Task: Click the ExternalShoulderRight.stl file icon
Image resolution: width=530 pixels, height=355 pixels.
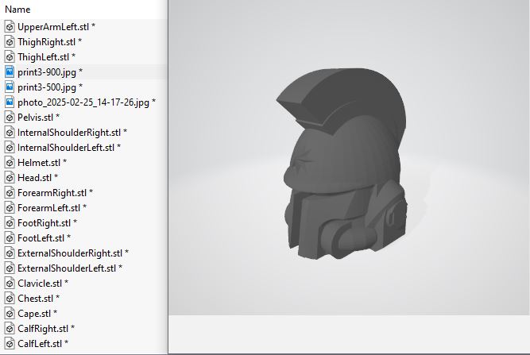Action: pyautogui.click(x=10, y=253)
